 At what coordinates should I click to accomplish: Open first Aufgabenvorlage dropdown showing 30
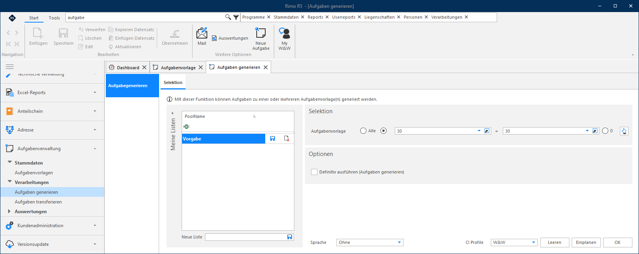tap(479, 131)
